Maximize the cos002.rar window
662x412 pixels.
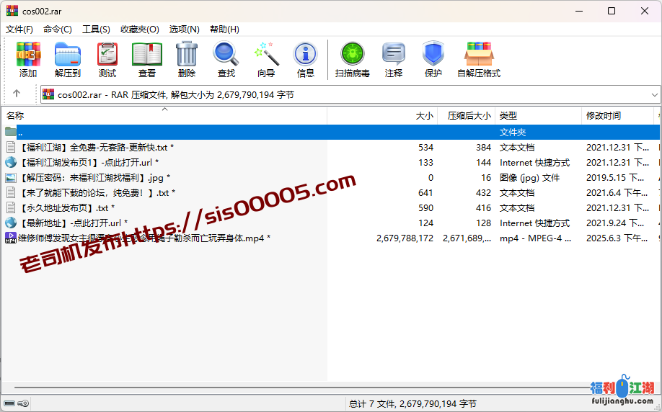coord(612,11)
